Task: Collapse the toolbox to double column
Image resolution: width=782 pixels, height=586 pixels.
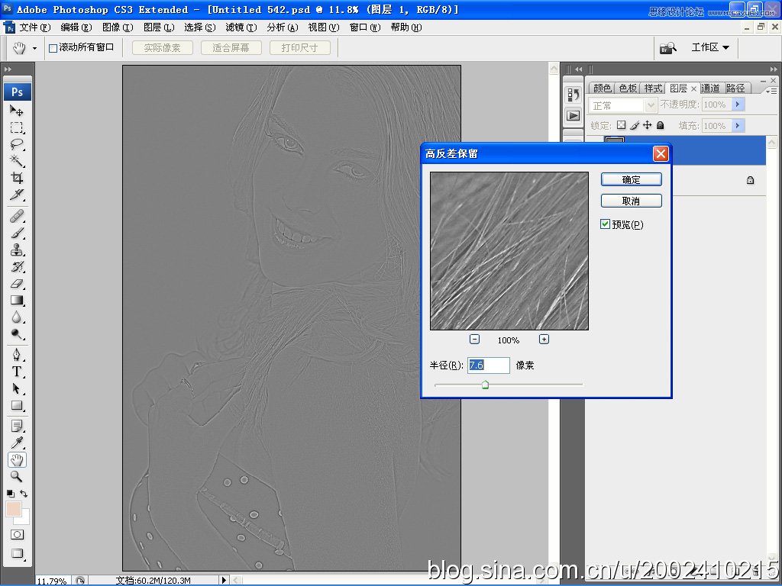Action: point(8,69)
